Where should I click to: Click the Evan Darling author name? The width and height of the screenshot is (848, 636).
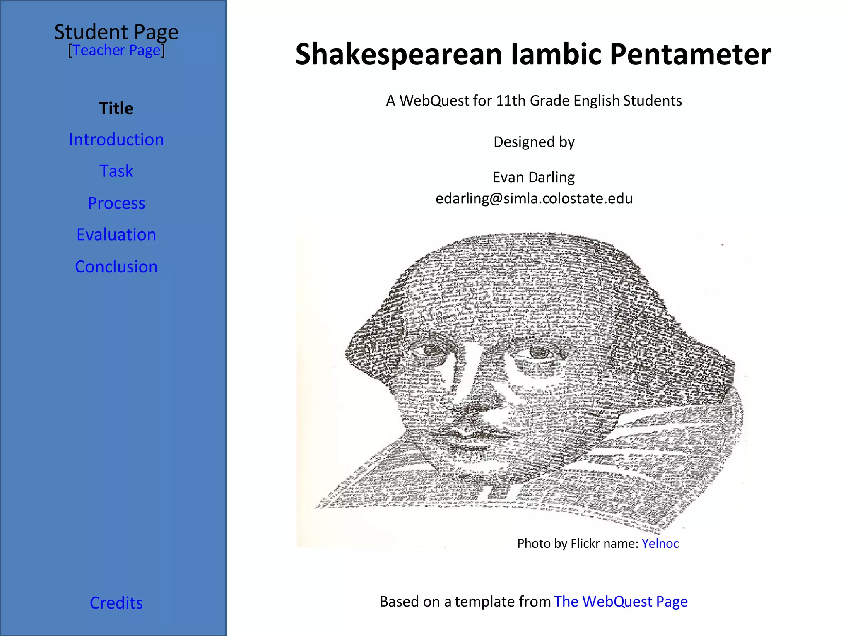coord(533,177)
